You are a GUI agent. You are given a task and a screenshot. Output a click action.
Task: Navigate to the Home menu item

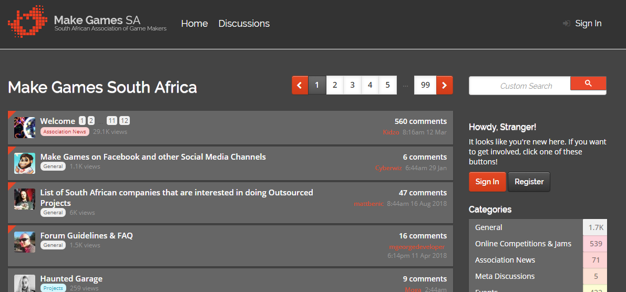194,24
